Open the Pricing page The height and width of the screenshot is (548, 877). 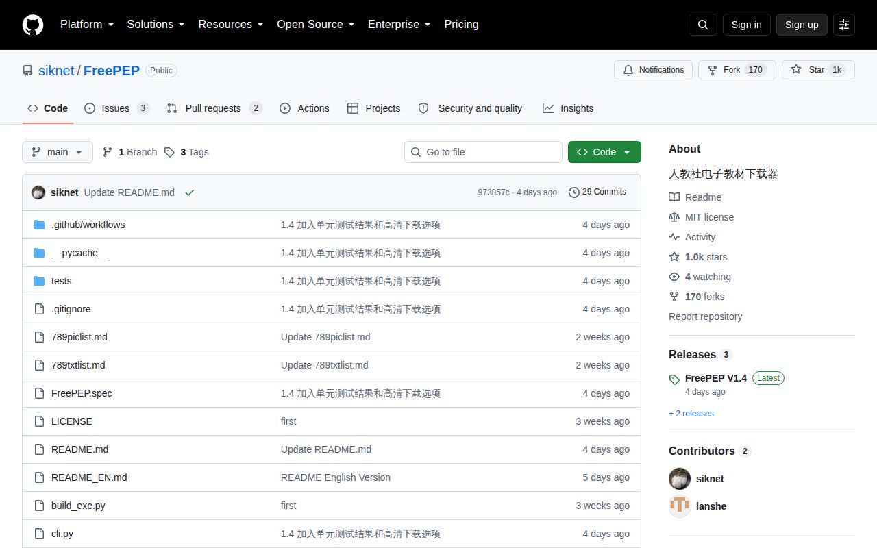point(461,24)
